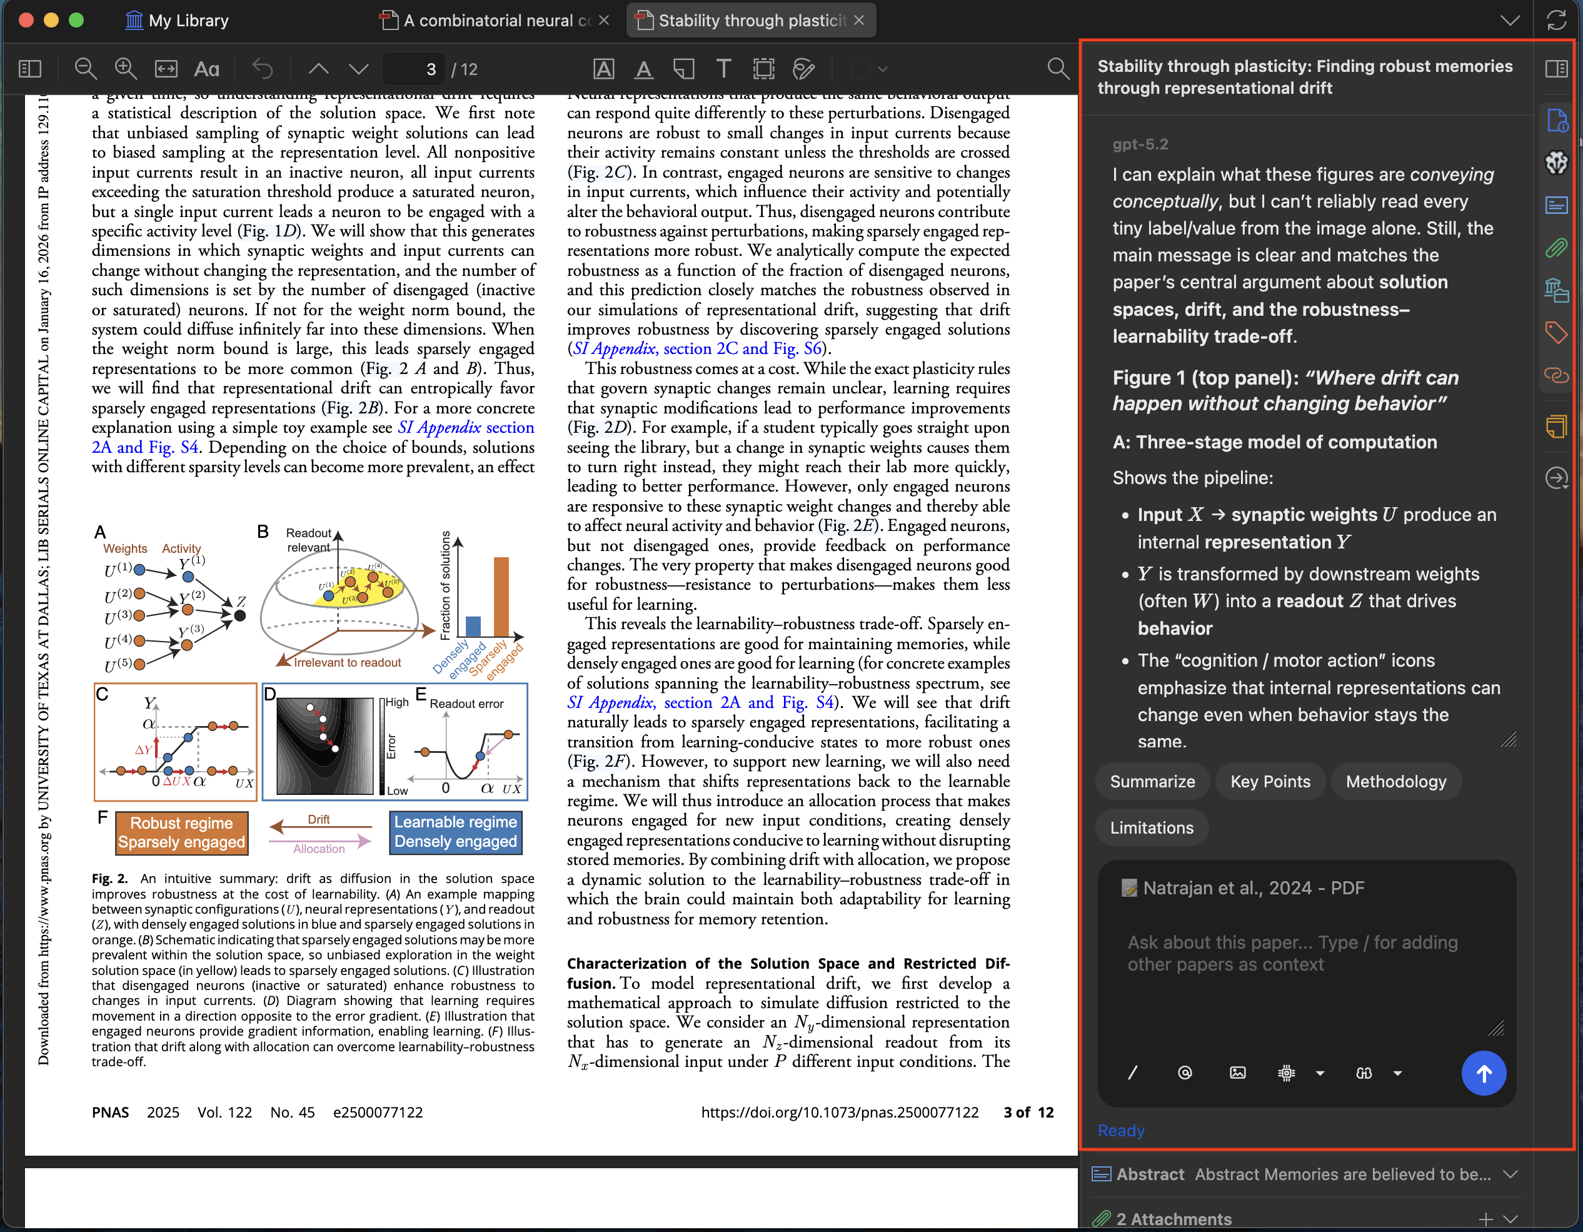Insert an image into the chat
This screenshot has width=1583, height=1232.
(x=1238, y=1073)
